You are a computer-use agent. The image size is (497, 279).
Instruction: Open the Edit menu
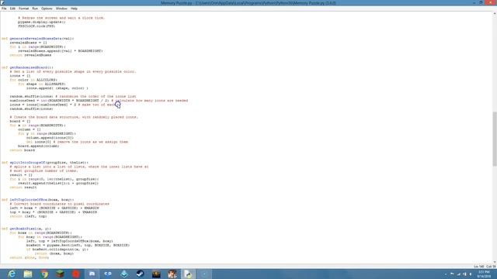tap(12, 9)
